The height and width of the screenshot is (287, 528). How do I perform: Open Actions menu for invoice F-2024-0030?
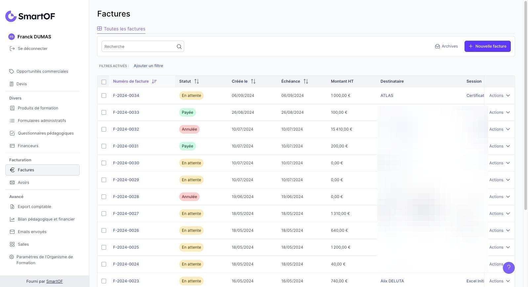click(x=499, y=163)
